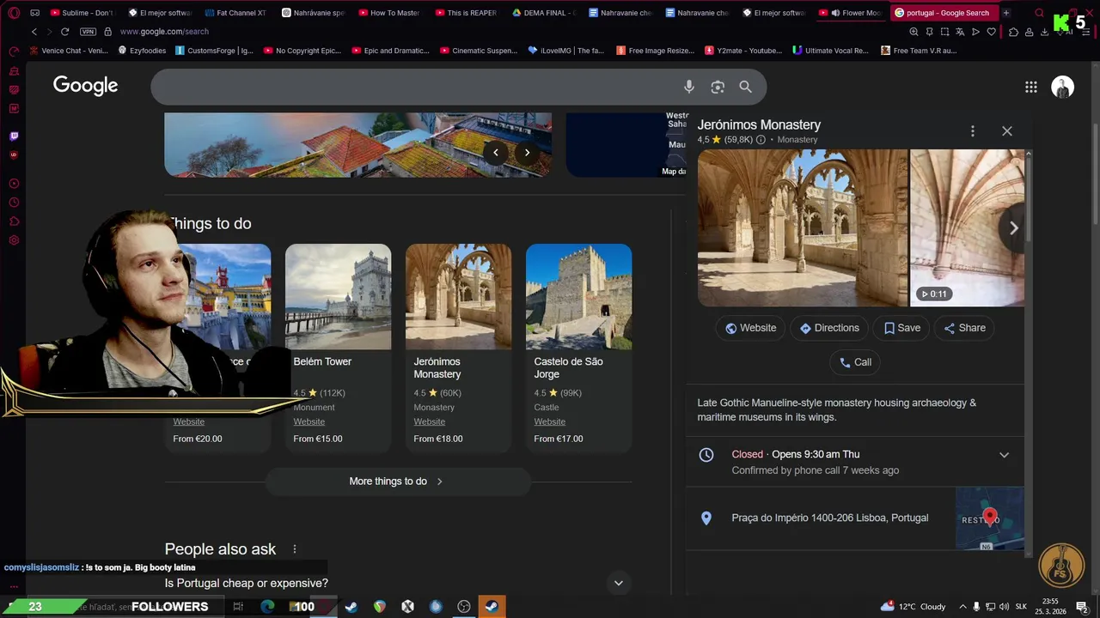Switch to Sublime YouTube tab
Image resolution: width=1100 pixels, height=618 pixels.
coord(82,13)
